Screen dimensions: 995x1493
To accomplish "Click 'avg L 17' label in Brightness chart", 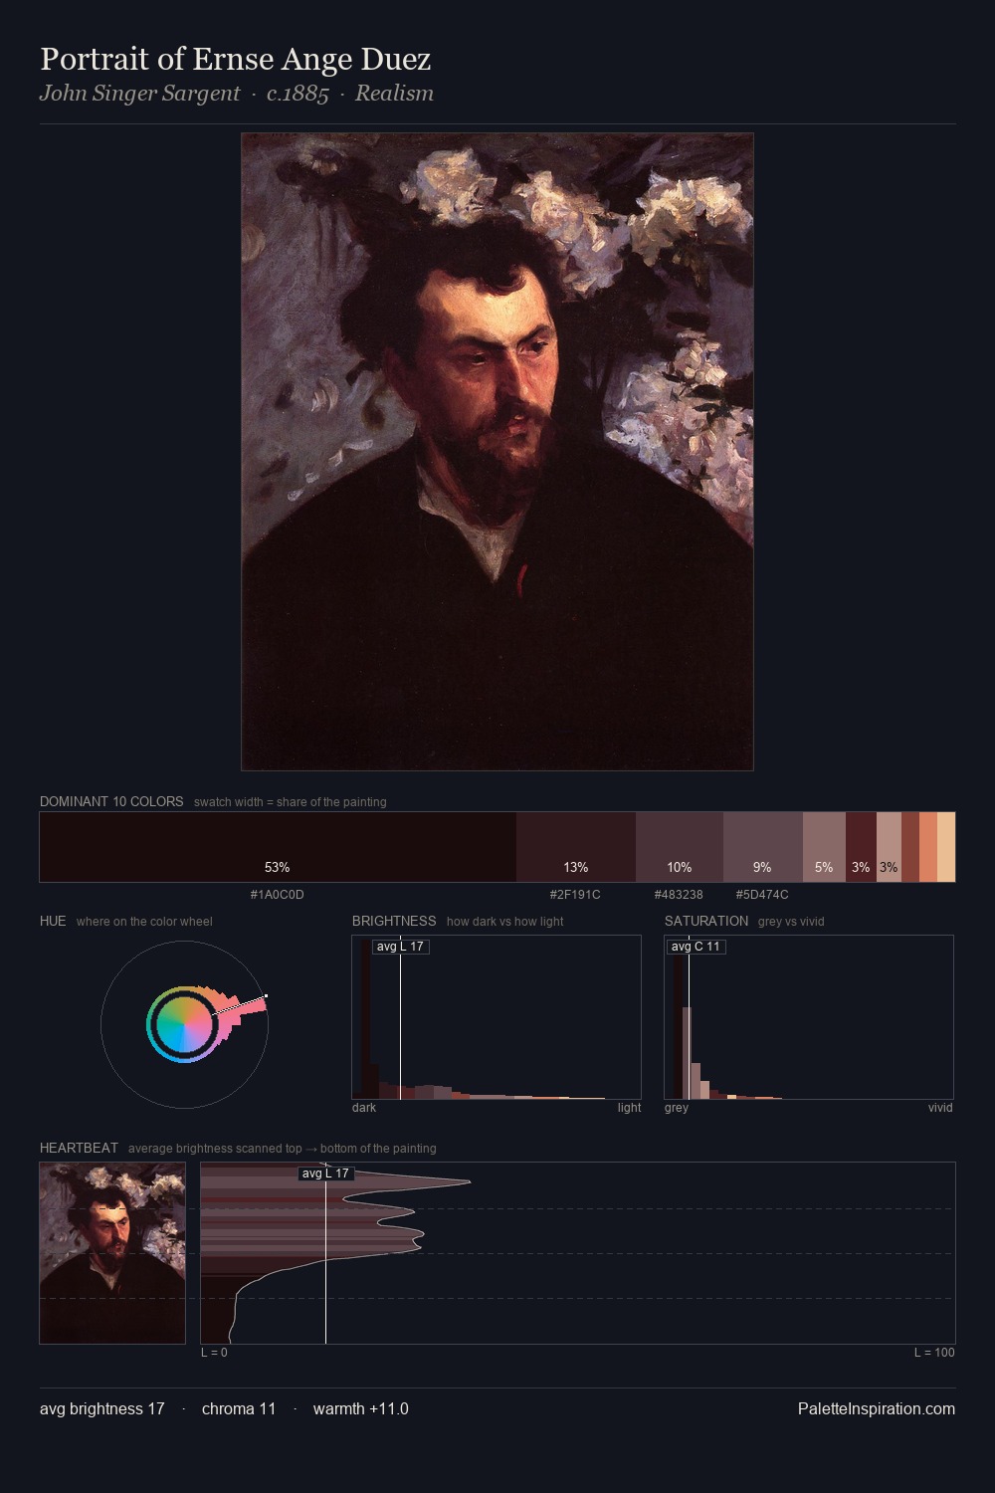I will click(x=400, y=947).
